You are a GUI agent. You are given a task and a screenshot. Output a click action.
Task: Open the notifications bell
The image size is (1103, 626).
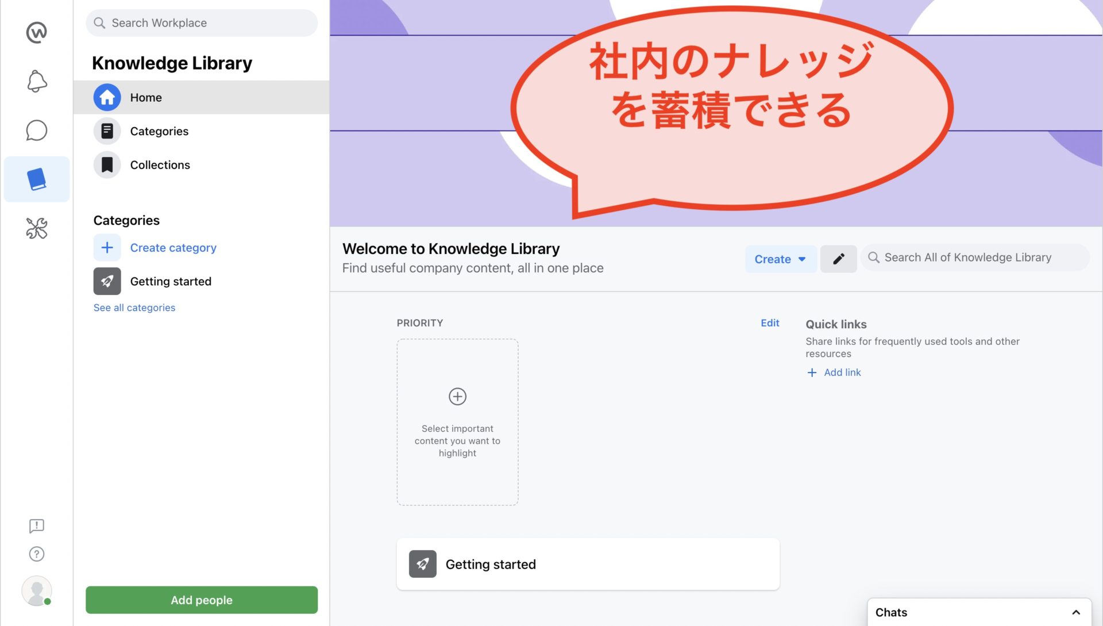(37, 81)
